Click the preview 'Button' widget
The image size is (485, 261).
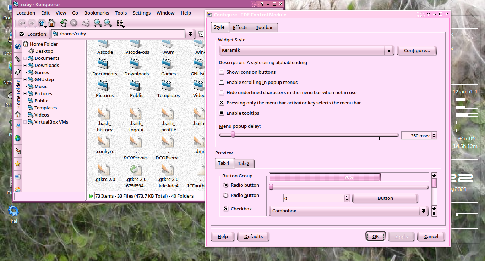coord(385,198)
